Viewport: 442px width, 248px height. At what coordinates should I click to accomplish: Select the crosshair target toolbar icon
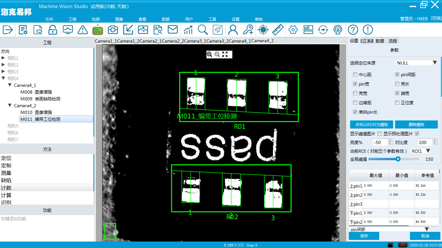[263, 30]
